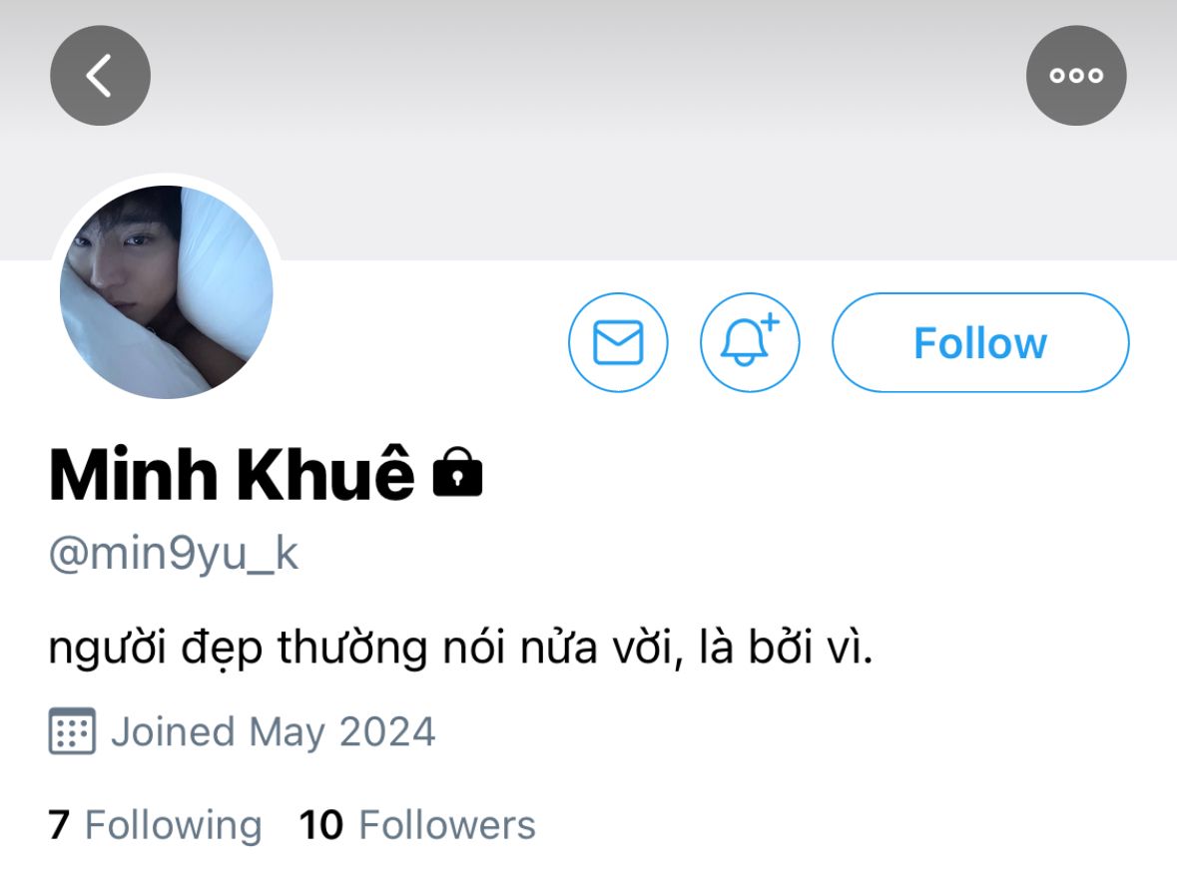Click the padlock icon beside Minh Khuê
This screenshot has width=1177, height=890.
click(x=457, y=474)
